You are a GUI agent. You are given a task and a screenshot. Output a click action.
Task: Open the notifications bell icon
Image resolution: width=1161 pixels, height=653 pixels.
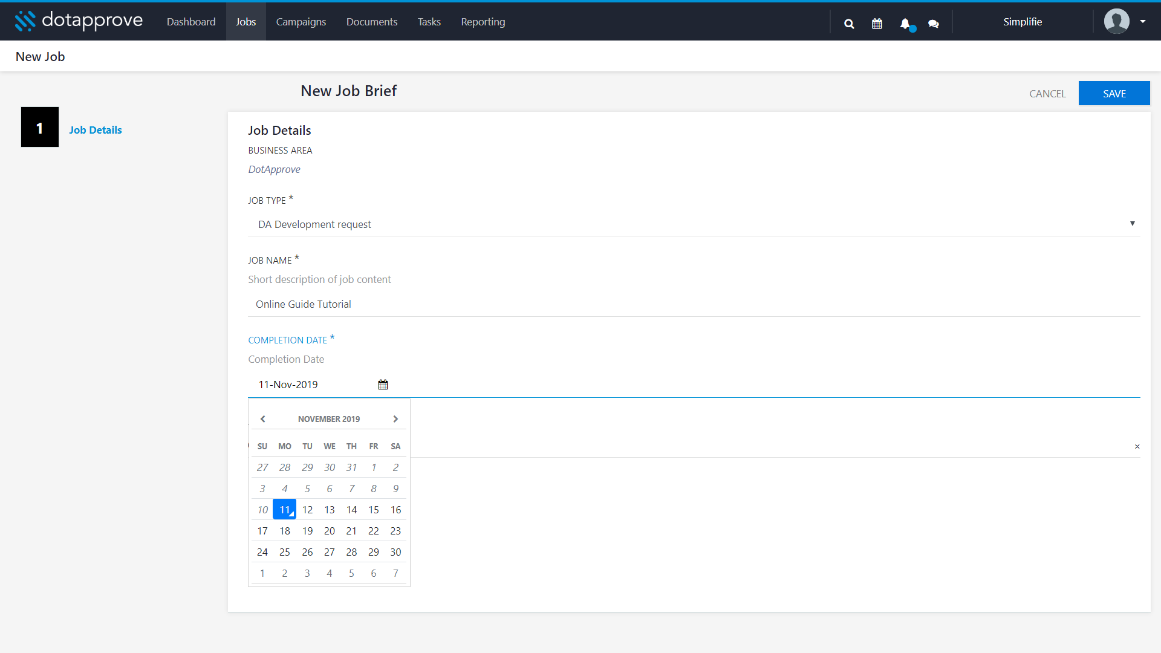905,24
